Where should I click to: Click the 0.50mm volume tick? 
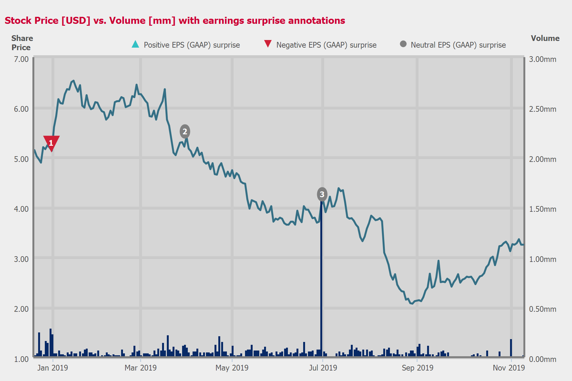tap(542, 309)
